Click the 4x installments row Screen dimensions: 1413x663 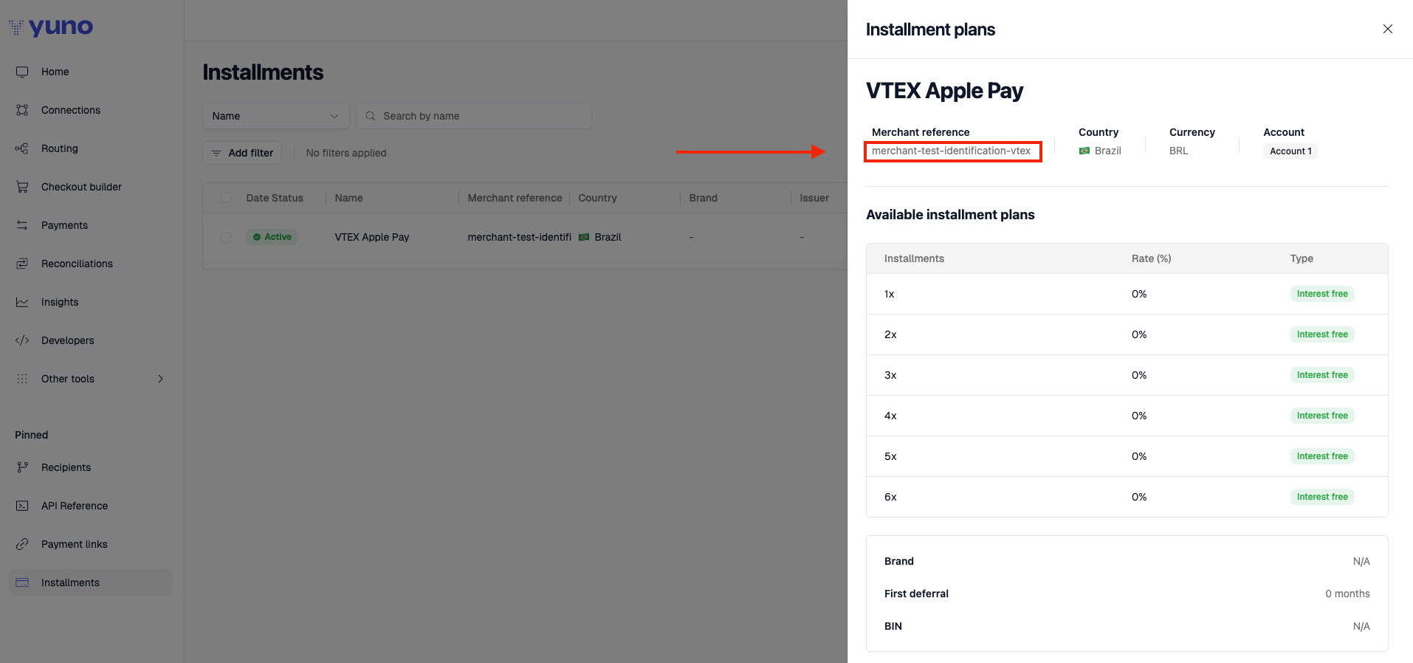1127,416
